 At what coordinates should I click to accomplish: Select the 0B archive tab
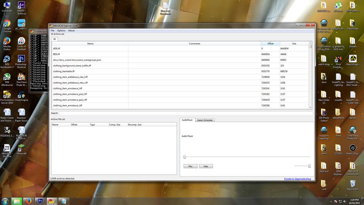click(54, 39)
